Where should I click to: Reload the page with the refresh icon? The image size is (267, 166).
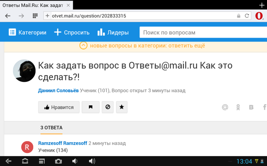[x=247, y=16]
